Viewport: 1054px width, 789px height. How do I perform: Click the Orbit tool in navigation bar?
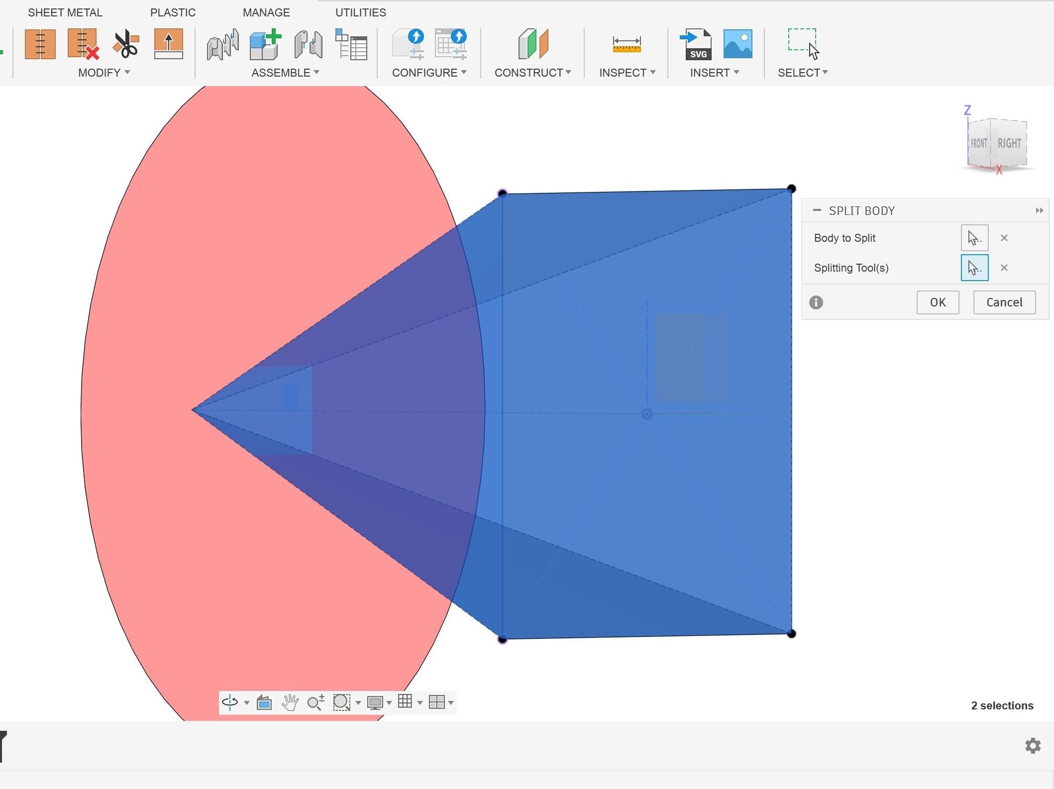[x=230, y=702]
